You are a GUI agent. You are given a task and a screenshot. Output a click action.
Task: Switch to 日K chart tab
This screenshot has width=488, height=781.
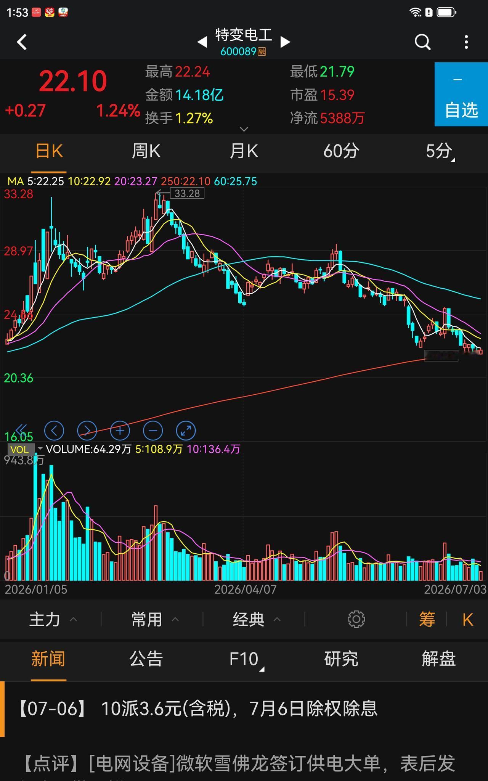(x=49, y=151)
